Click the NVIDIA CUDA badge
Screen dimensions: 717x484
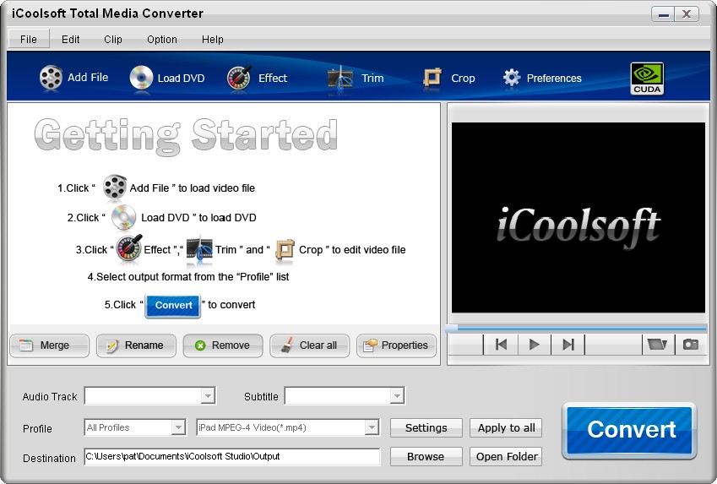pos(647,79)
